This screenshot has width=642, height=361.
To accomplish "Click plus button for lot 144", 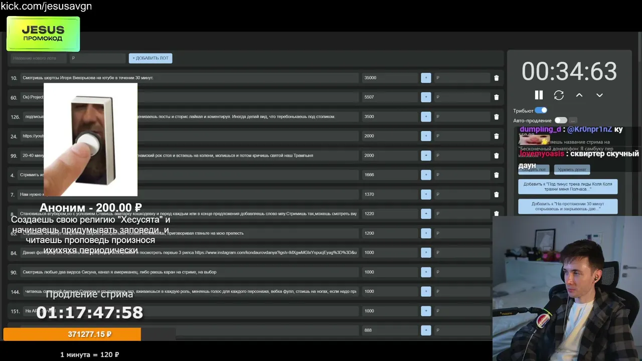I will coord(426,291).
